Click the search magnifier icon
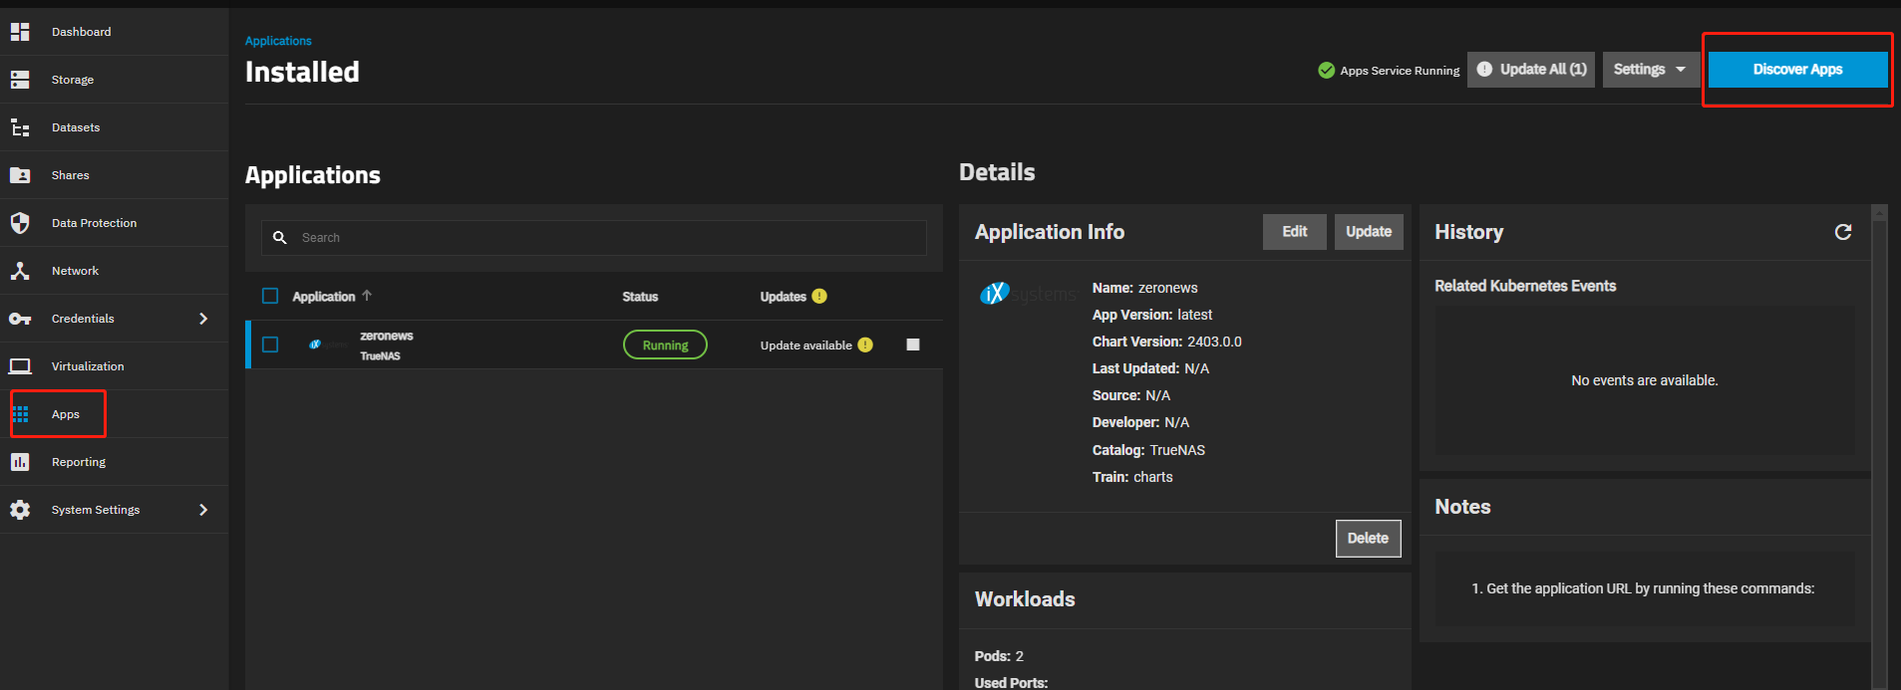 tap(280, 238)
